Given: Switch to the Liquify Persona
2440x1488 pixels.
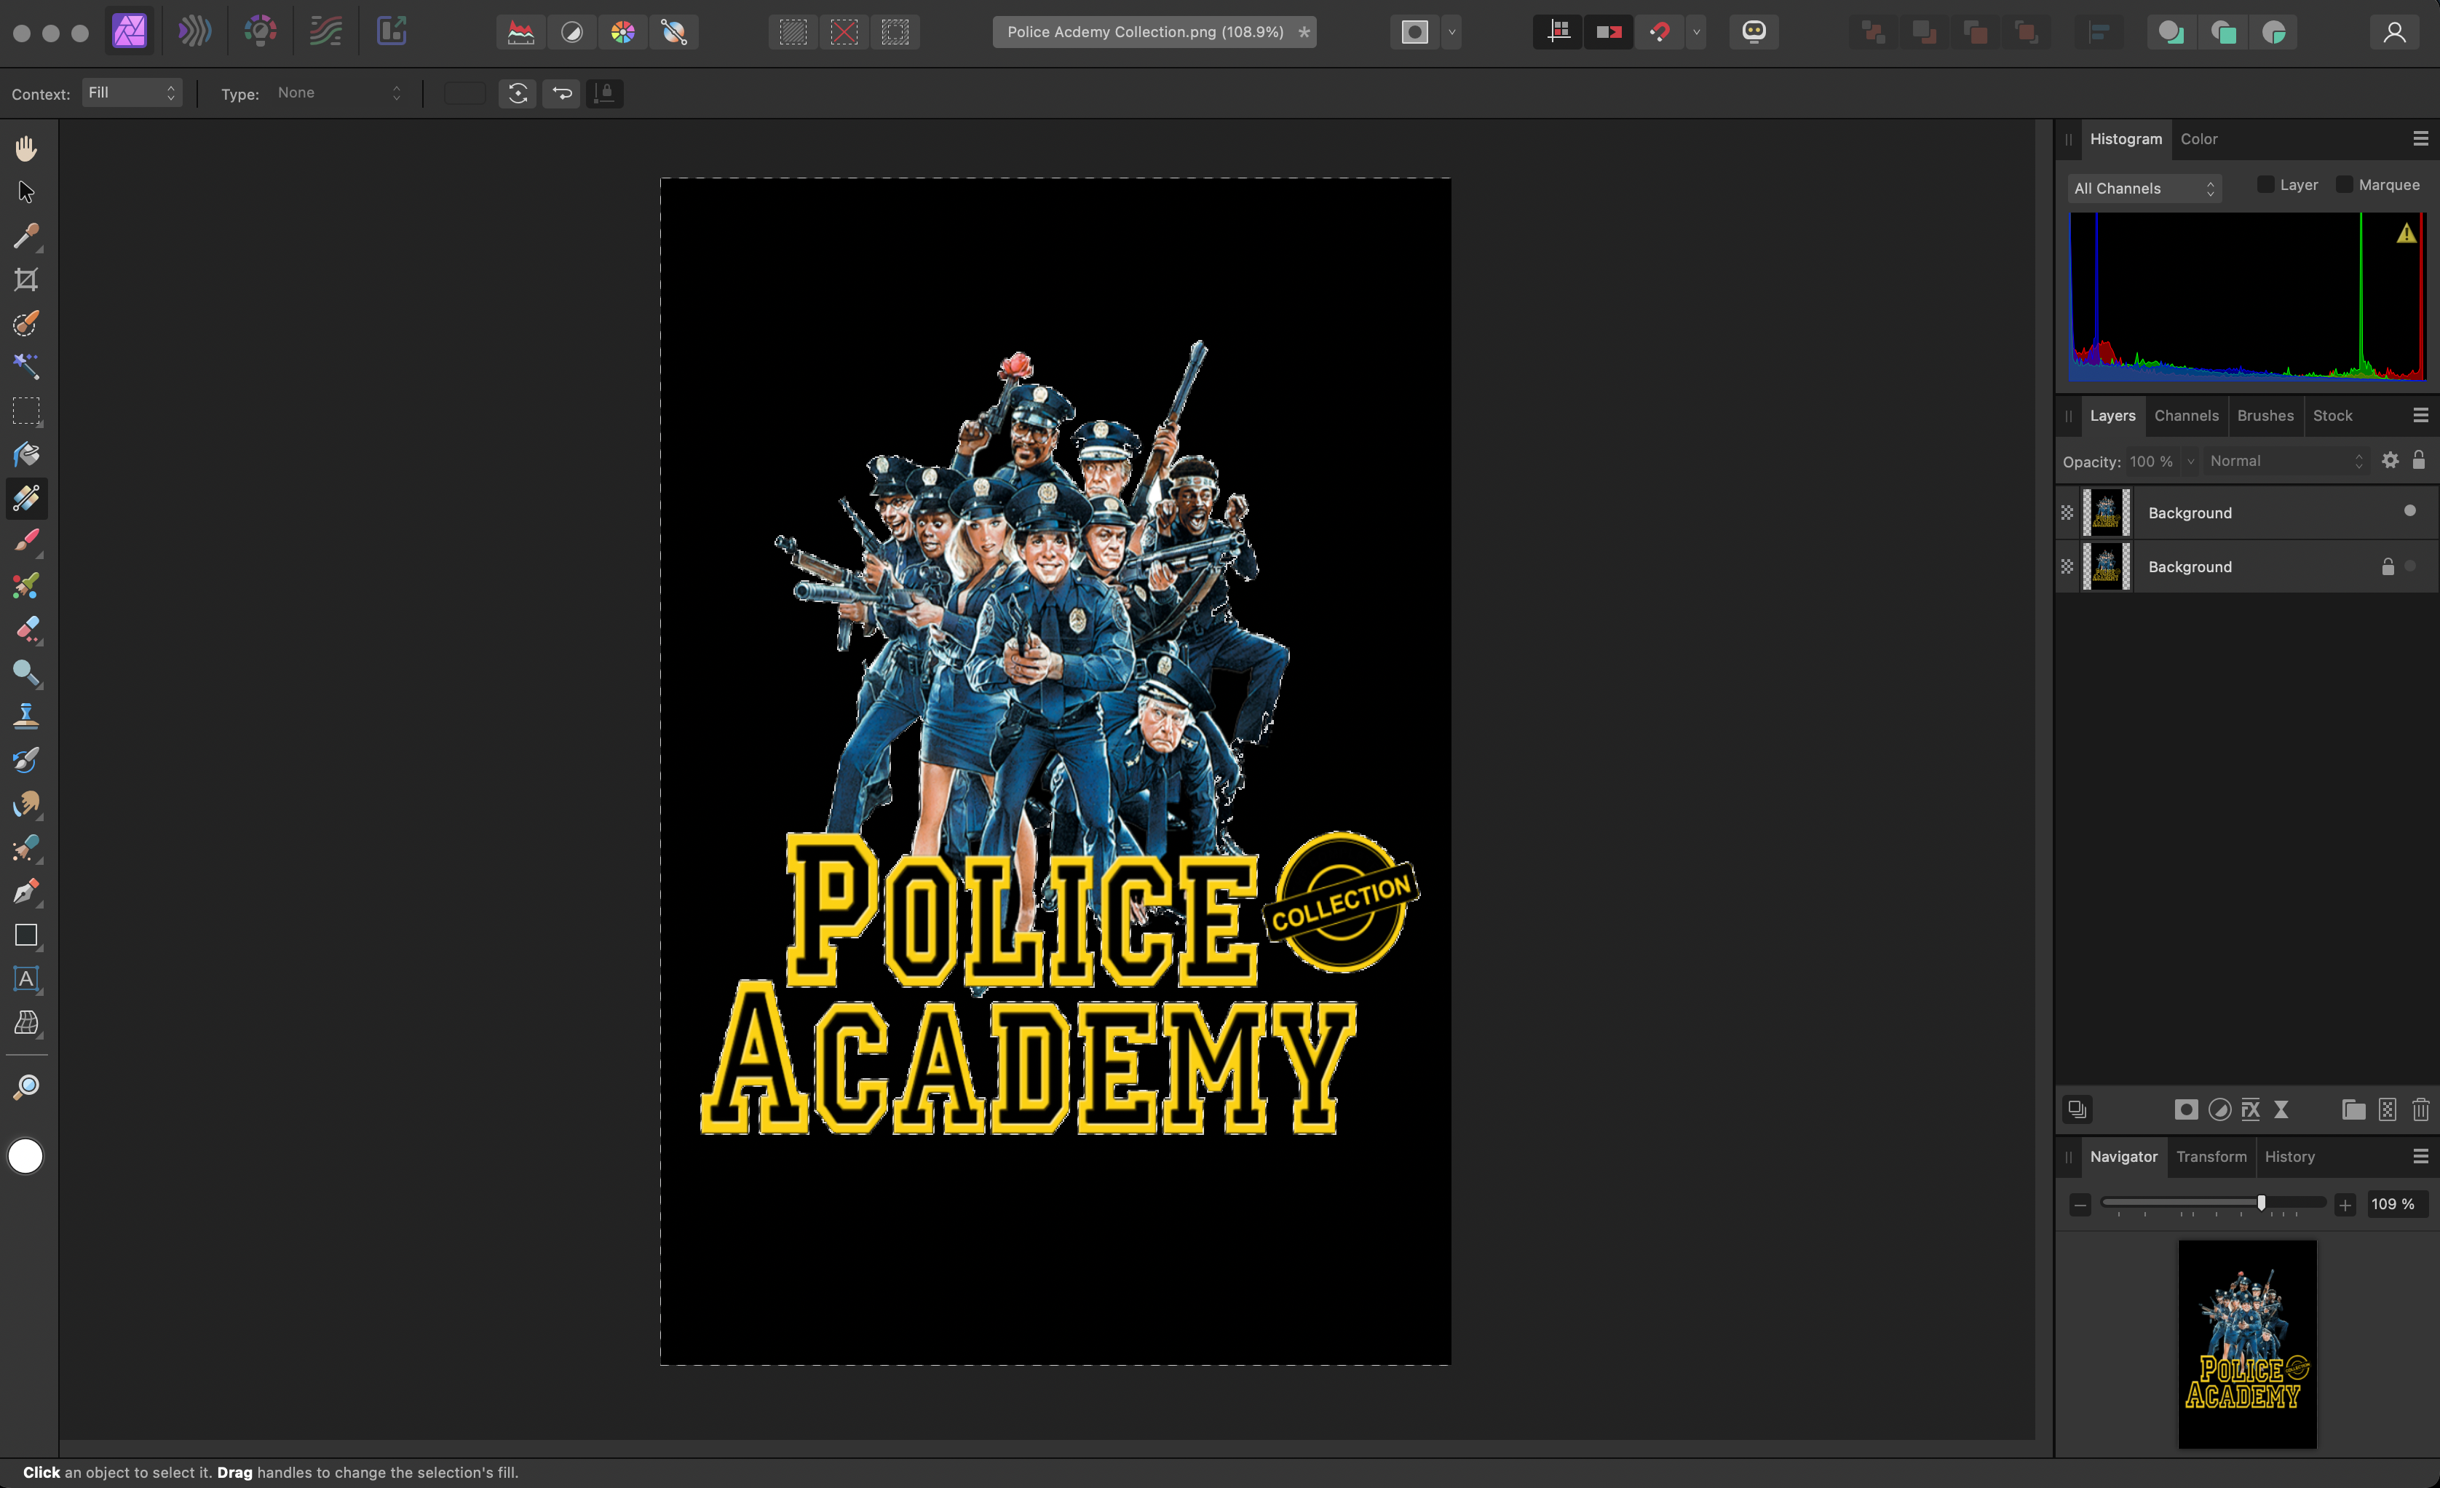Looking at the screenshot, I should click(194, 32).
